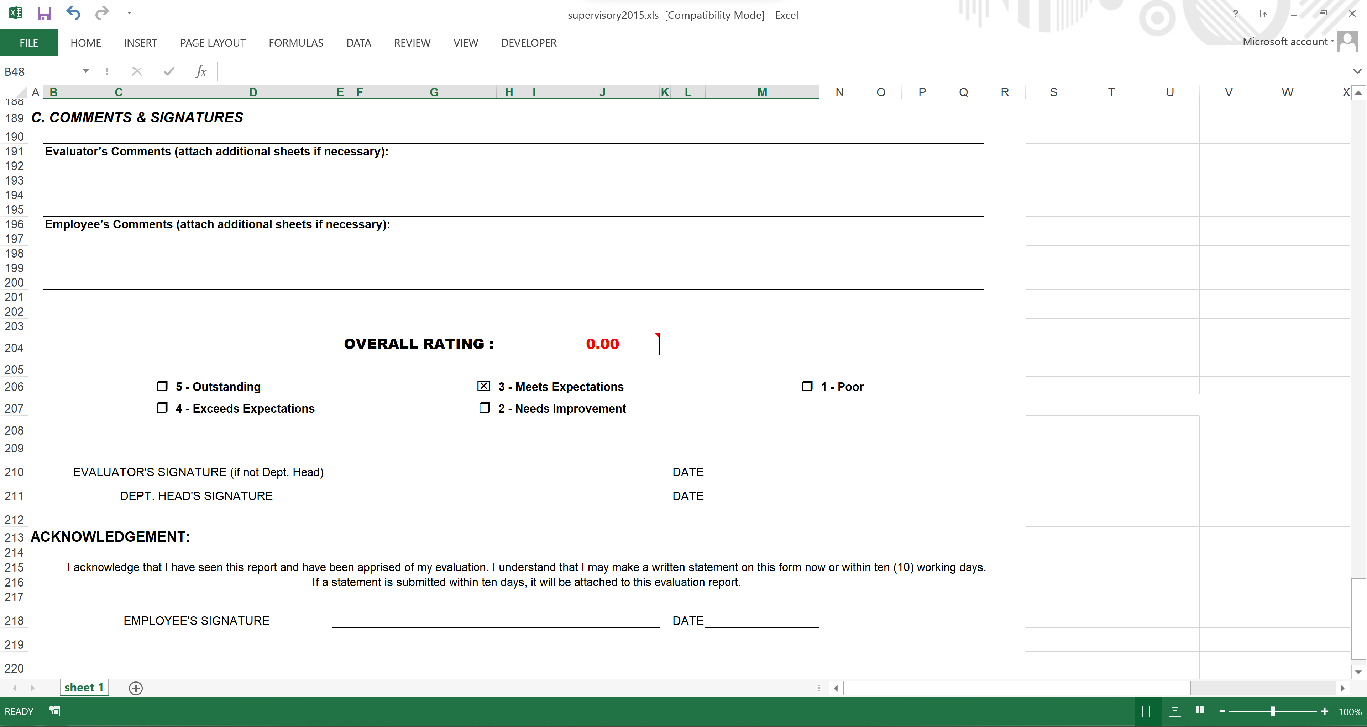Select Normal view icon in status bar

1148,712
